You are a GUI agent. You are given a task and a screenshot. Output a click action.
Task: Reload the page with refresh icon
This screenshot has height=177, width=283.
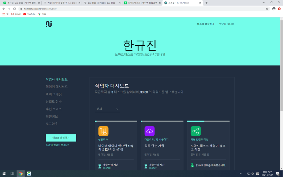point(14,9)
